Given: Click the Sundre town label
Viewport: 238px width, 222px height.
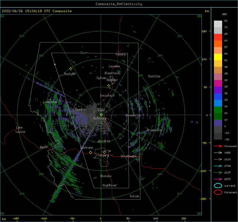Looking at the screenshot, I should (80, 109).
